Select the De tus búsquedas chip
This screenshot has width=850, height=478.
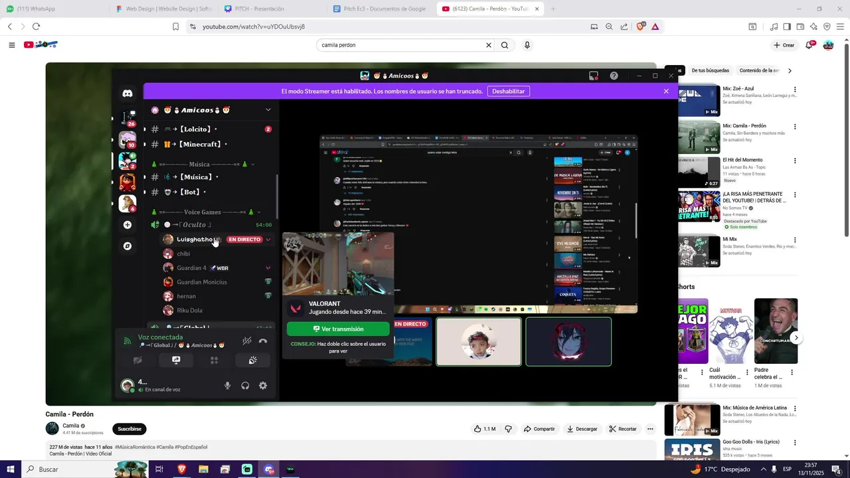click(710, 70)
